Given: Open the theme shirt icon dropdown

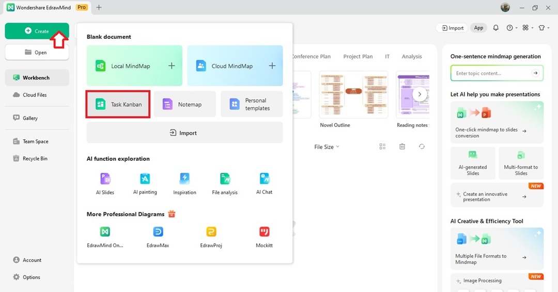Looking at the screenshot, I should pos(544,28).
